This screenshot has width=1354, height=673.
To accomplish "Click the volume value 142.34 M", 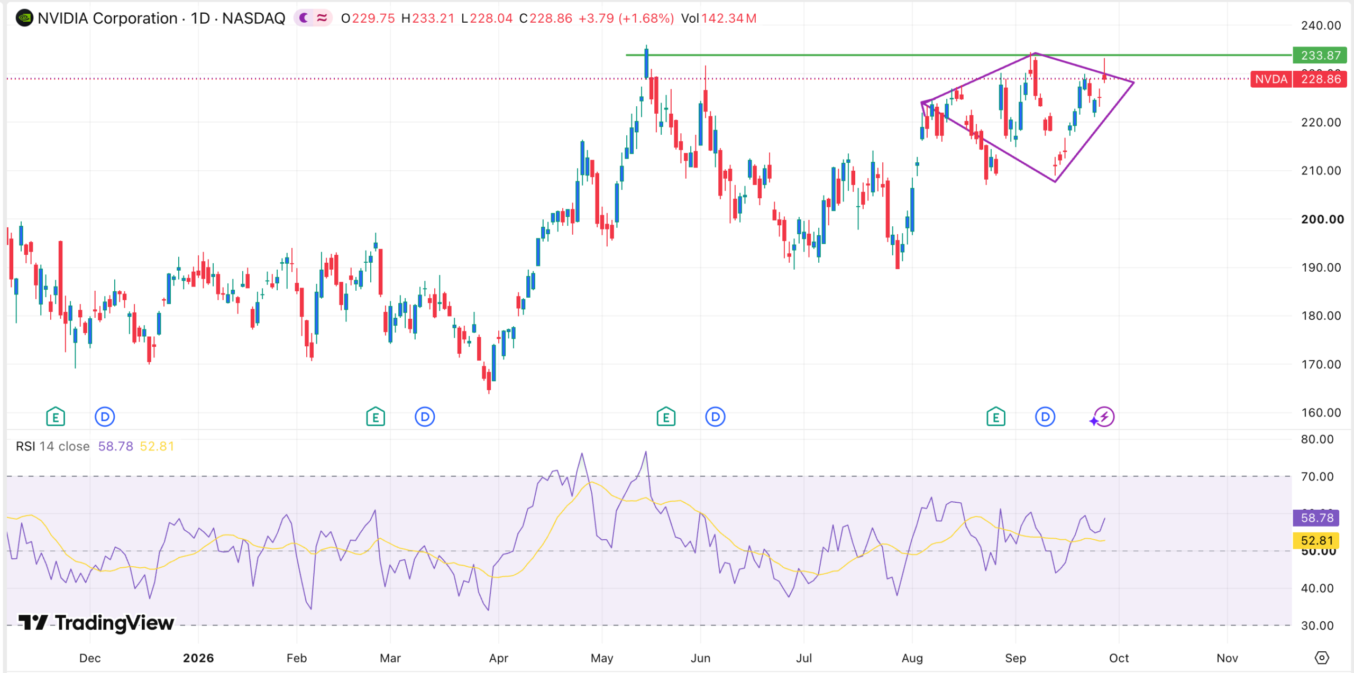I will tap(729, 19).
